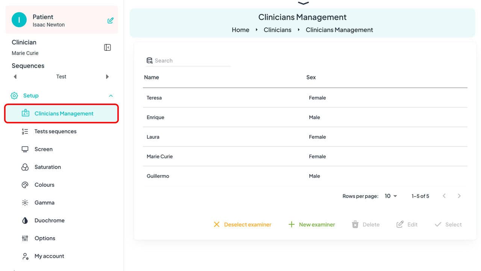The height and width of the screenshot is (271, 481).
Task: Collapse the Clinician sidebar panel icon
Action: pyautogui.click(x=107, y=47)
